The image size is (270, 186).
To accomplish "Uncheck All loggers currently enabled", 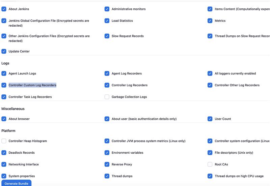I will coord(210,73).
